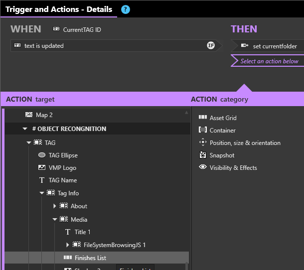Image resolution: width=304 pixels, height=270 pixels.
Task: Select the Trigger and Actions - Details tab
Action: click(x=59, y=9)
